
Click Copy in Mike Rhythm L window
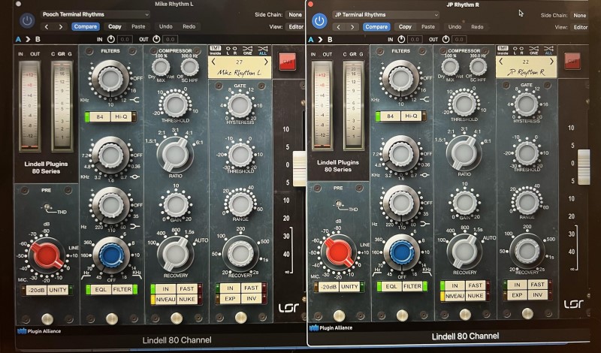tap(115, 27)
